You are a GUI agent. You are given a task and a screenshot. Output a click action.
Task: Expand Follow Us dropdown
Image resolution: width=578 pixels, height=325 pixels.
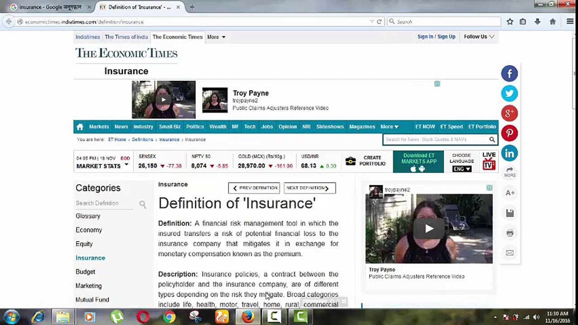click(479, 37)
